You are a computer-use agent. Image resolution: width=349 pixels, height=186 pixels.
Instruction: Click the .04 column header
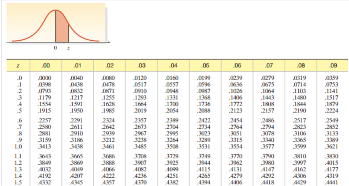[x=173, y=66]
